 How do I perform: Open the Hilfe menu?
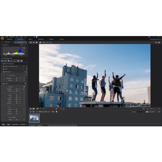26,37
